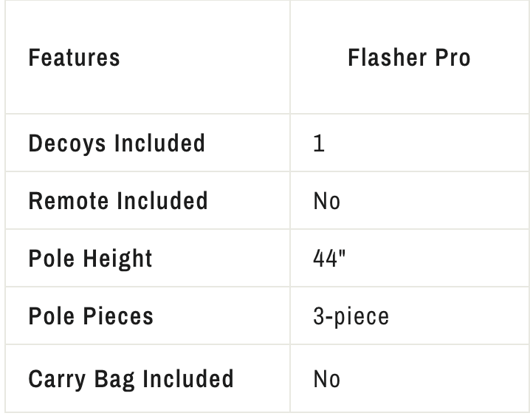This screenshot has height=416, width=530.
Task: Click the Carry Bag Included row label
Action: tap(131, 379)
